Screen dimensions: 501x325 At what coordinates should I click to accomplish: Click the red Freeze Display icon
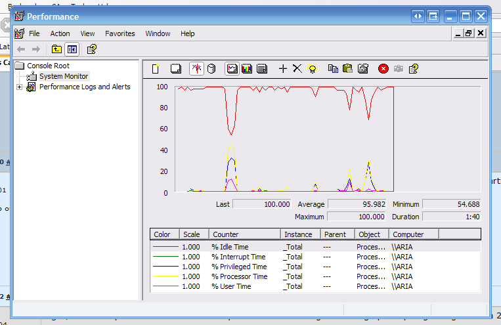click(x=383, y=68)
